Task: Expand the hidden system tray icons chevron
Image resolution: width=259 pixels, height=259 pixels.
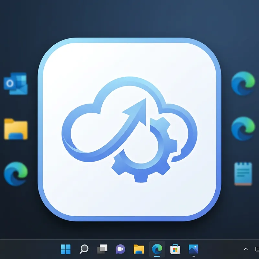Action: 246,249
